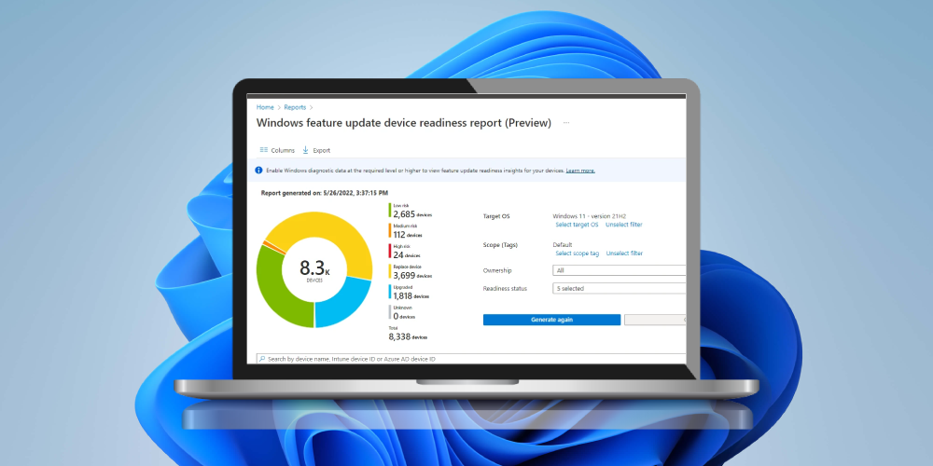Click the Windows 11 - version 21H2 text
This screenshot has width=933, height=466.
coord(589,216)
